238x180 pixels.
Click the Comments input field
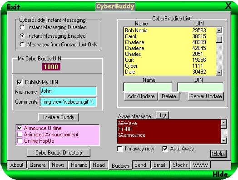[x=68, y=102]
